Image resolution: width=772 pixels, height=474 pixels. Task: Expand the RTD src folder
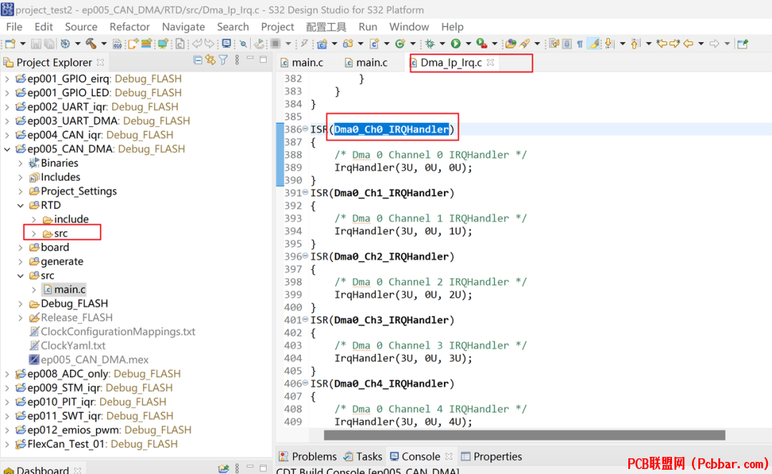click(x=34, y=233)
